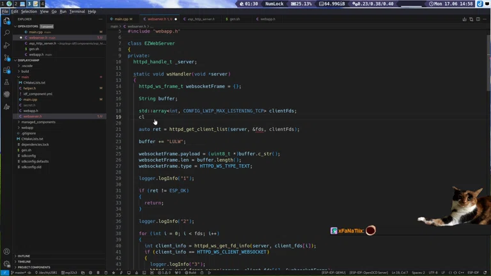Expand the managed_components folder

tap(38, 122)
